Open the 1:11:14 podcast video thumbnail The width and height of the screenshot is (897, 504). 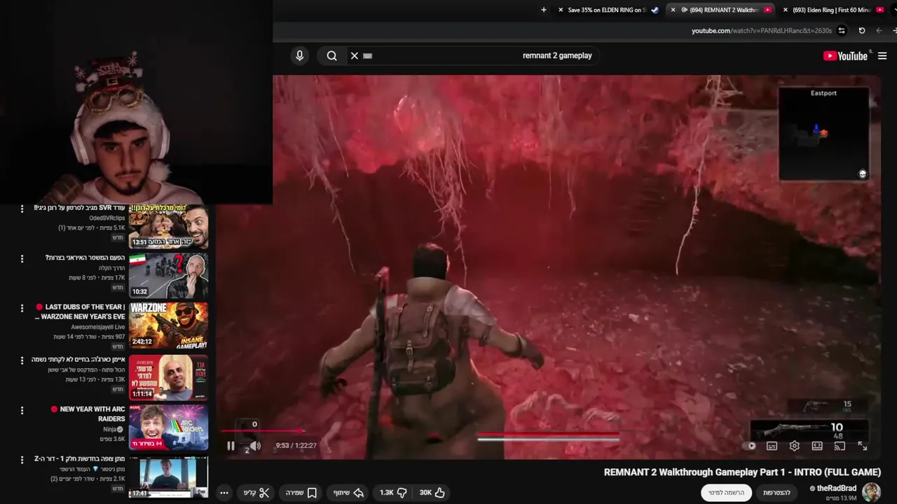click(168, 377)
